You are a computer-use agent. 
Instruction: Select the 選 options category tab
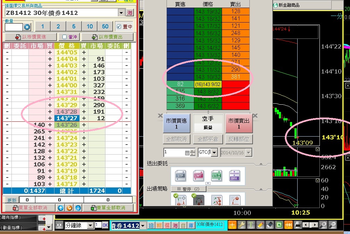[167, 226]
